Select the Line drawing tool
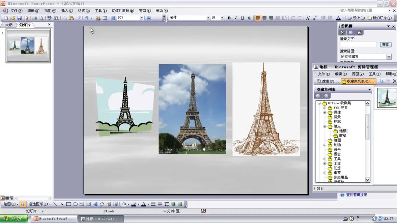This screenshot has width=397, height=223. [x=55, y=204]
